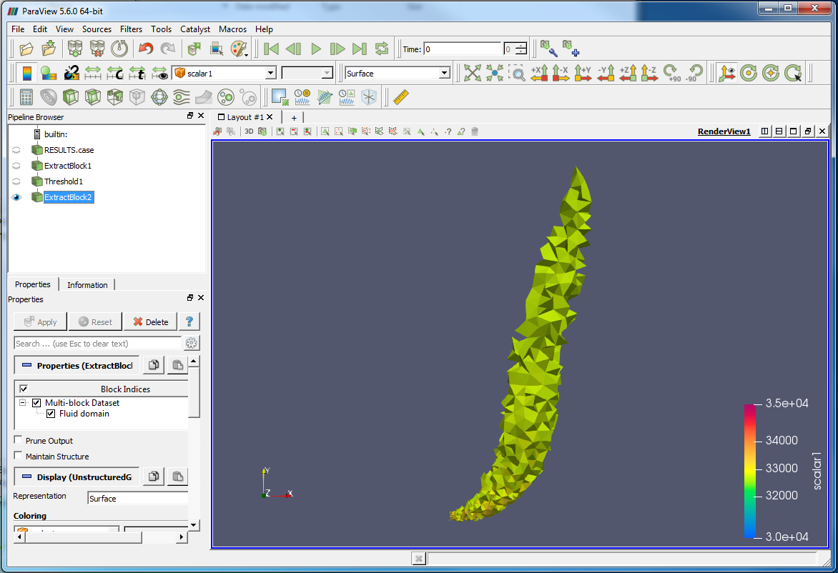Open the color palette loader icon
The height and width of the screenshot is (573, 838).
239,49
